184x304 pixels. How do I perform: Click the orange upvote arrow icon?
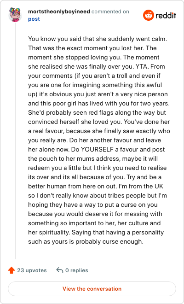click(x=11, y=270)
